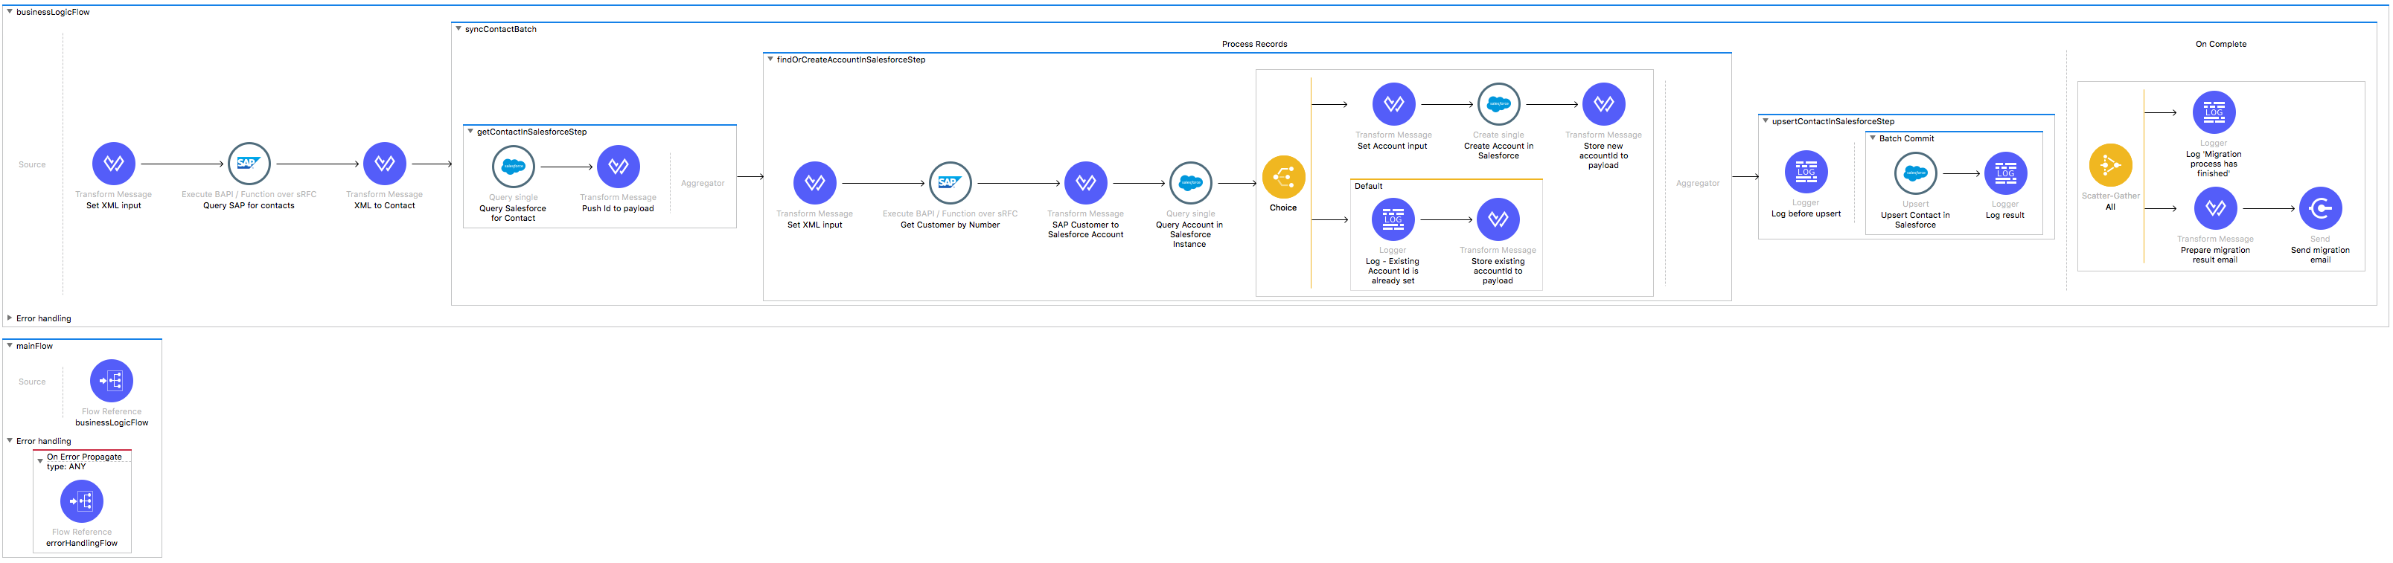
Task: Click Get Customer by Number SAP icon
Action: (950, 183)
